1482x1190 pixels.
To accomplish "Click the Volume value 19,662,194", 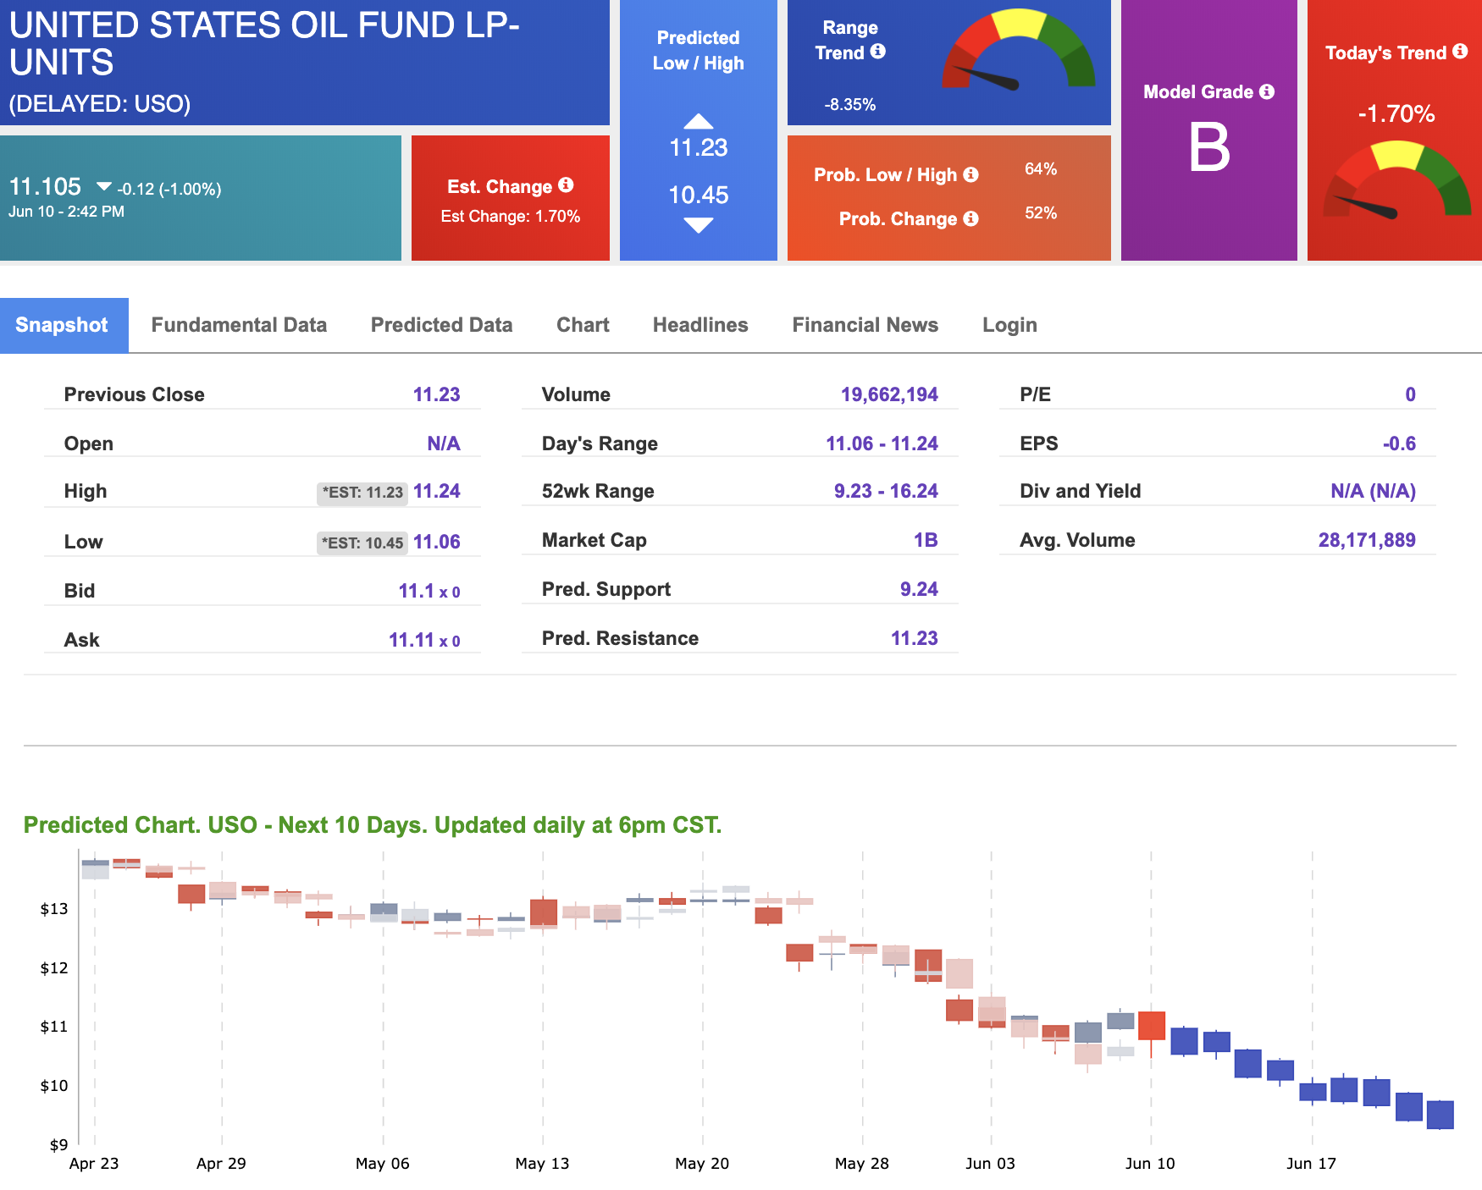I will [889, 394].
